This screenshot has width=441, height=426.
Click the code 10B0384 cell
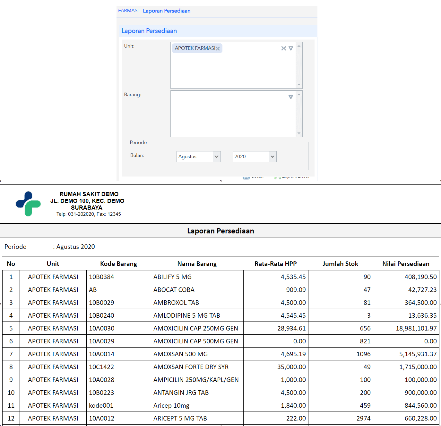[119, 277]
